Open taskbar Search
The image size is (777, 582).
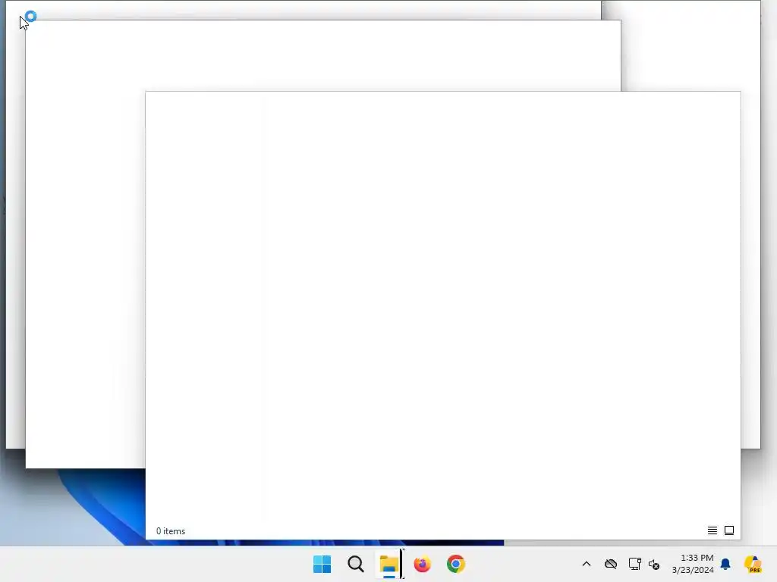pos(356,564)
